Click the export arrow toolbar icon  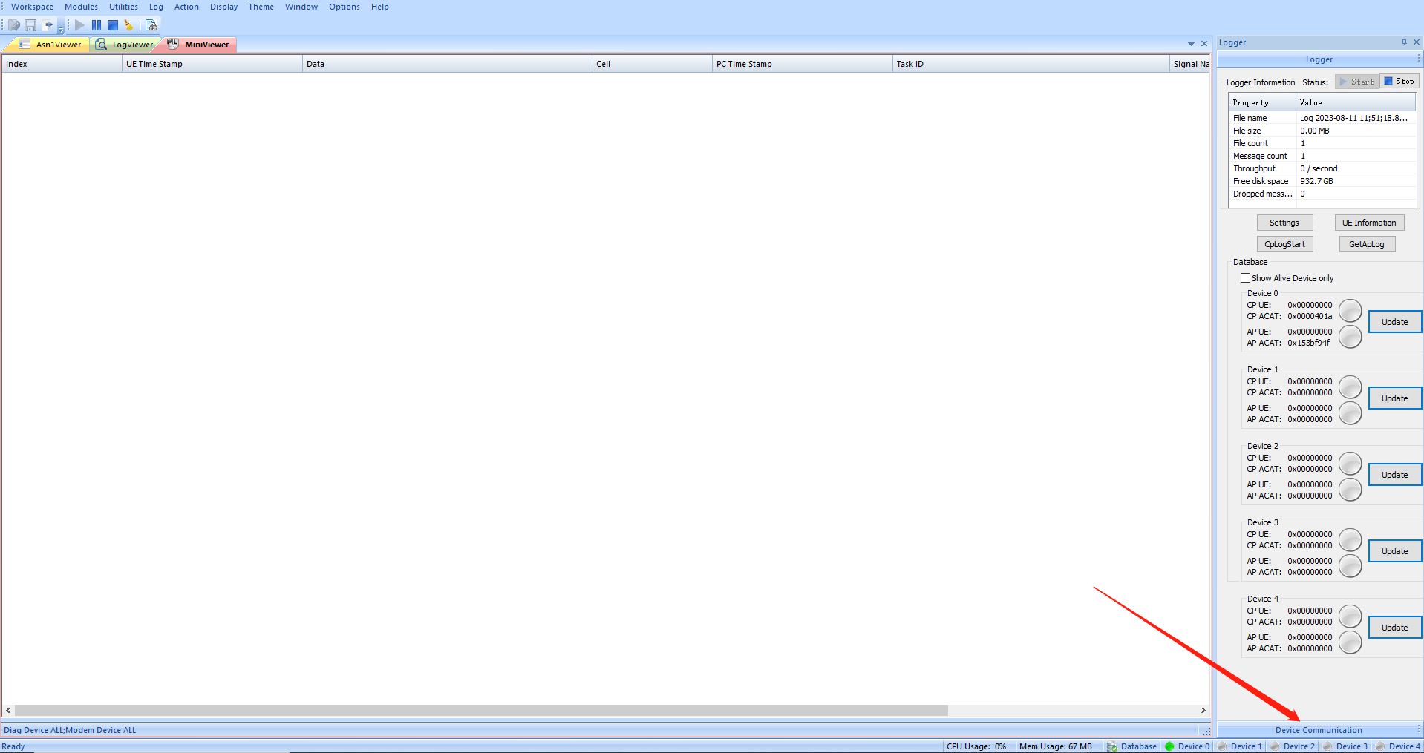pos(49,25)
